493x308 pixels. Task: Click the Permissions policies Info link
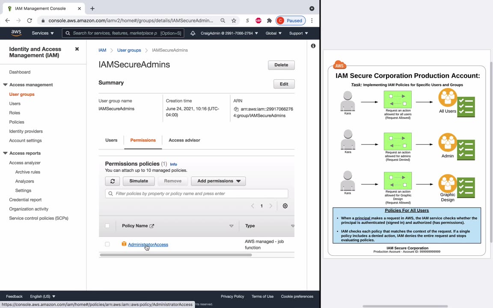(173, 164)
